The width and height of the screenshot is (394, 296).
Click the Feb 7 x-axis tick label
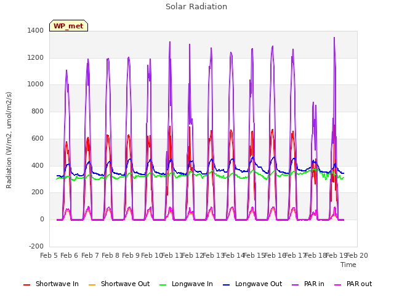click(x=90, y=255)
